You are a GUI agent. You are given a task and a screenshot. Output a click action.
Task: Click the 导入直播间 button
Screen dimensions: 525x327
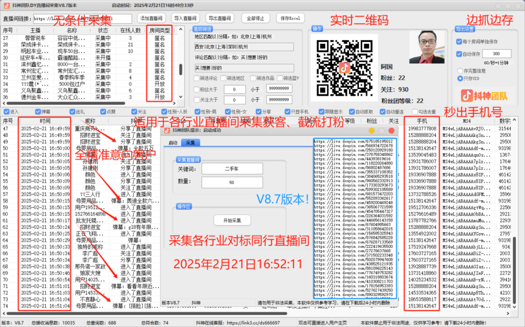[185, 18]
